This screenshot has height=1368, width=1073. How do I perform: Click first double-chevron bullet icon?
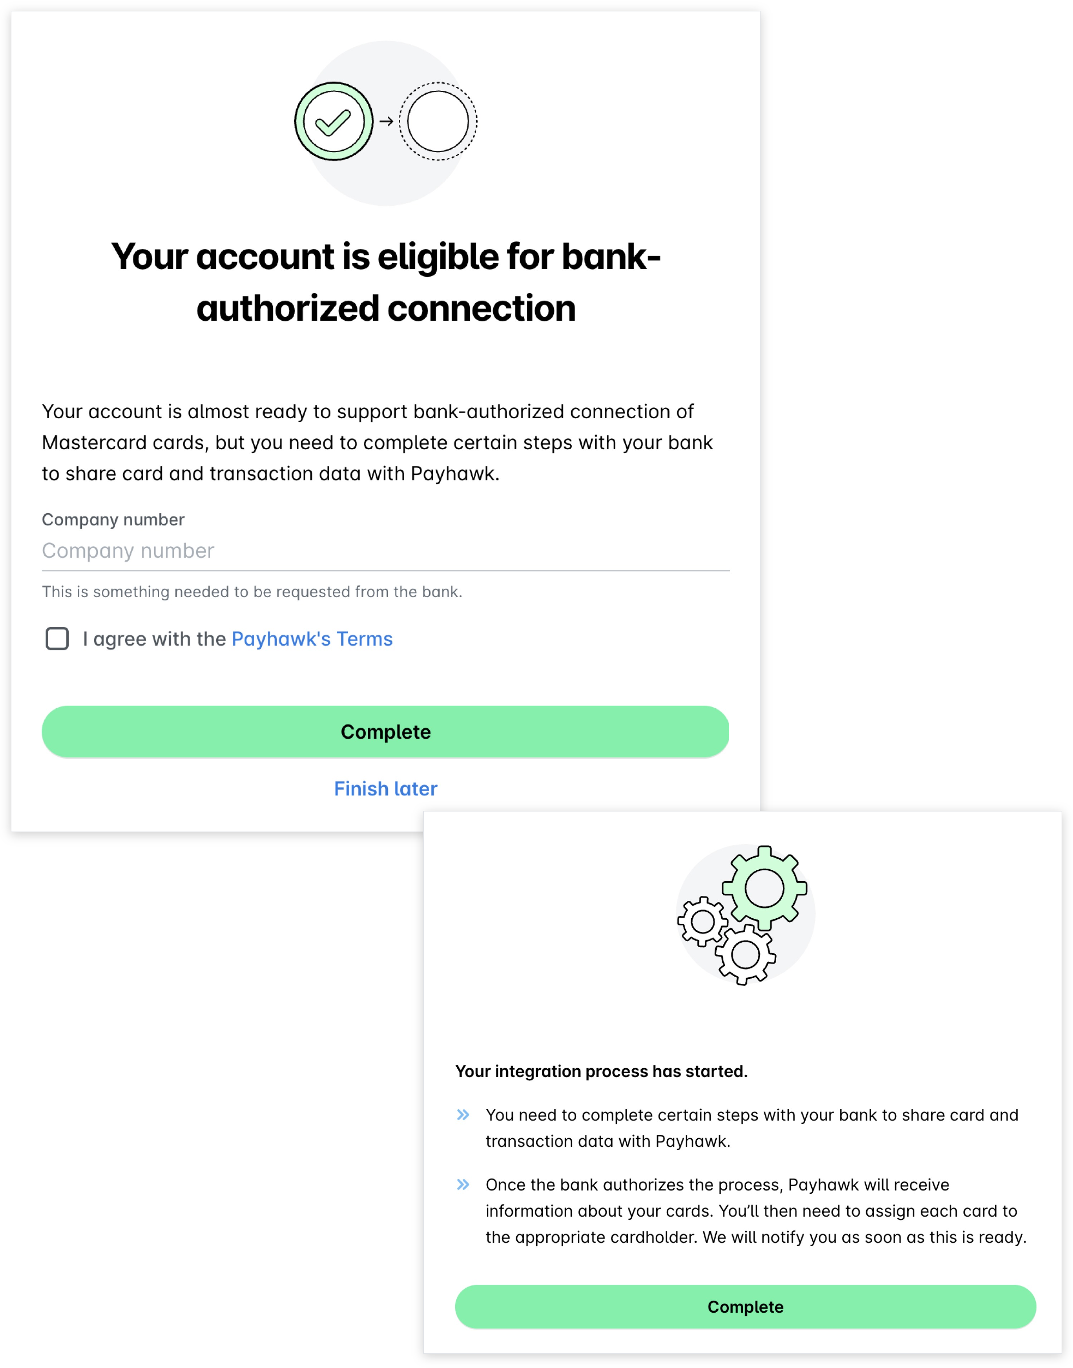463,1115
